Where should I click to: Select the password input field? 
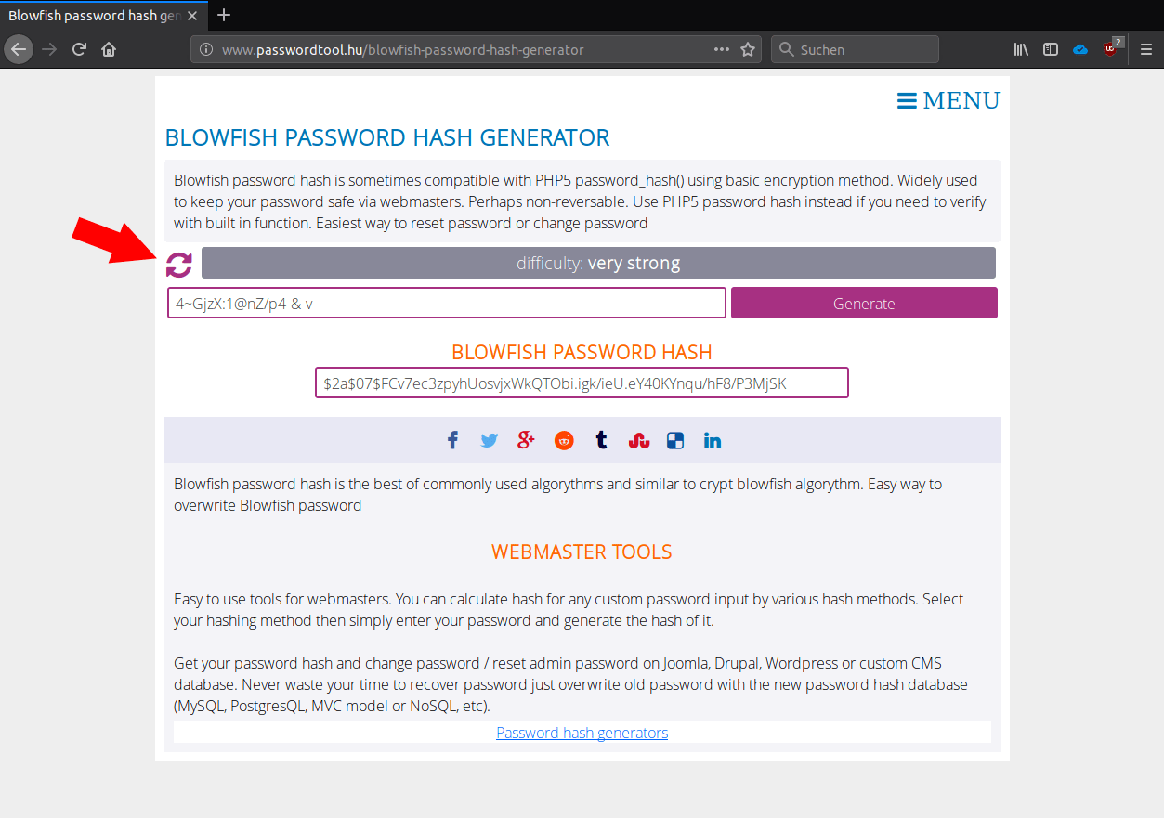446,303
